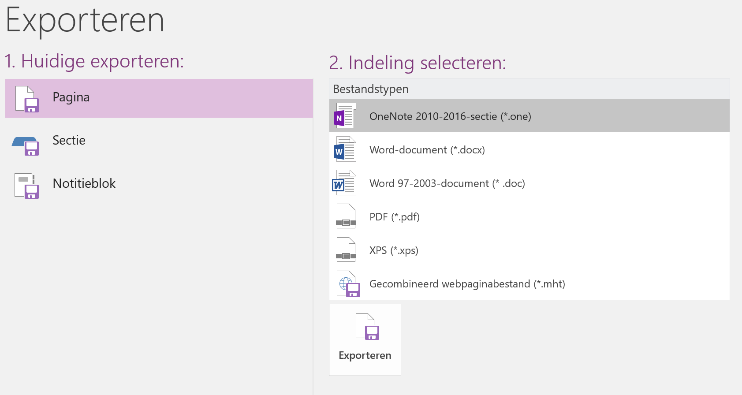The height and width of the screenshot is (395, 742).
Task: Choose Word-document (*.docx) format
Action: 529,149
